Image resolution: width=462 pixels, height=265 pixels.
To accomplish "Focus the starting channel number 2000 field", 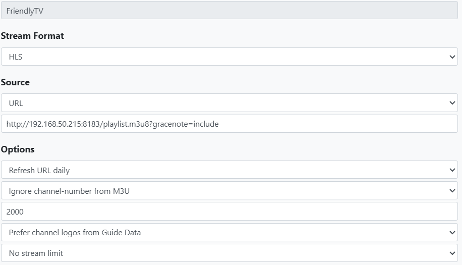I will tap(229, 212).
